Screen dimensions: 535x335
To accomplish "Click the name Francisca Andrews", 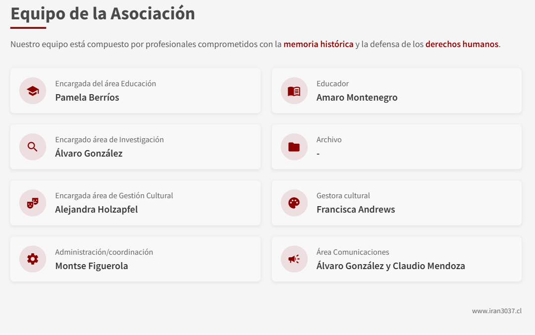I will 356,210.
